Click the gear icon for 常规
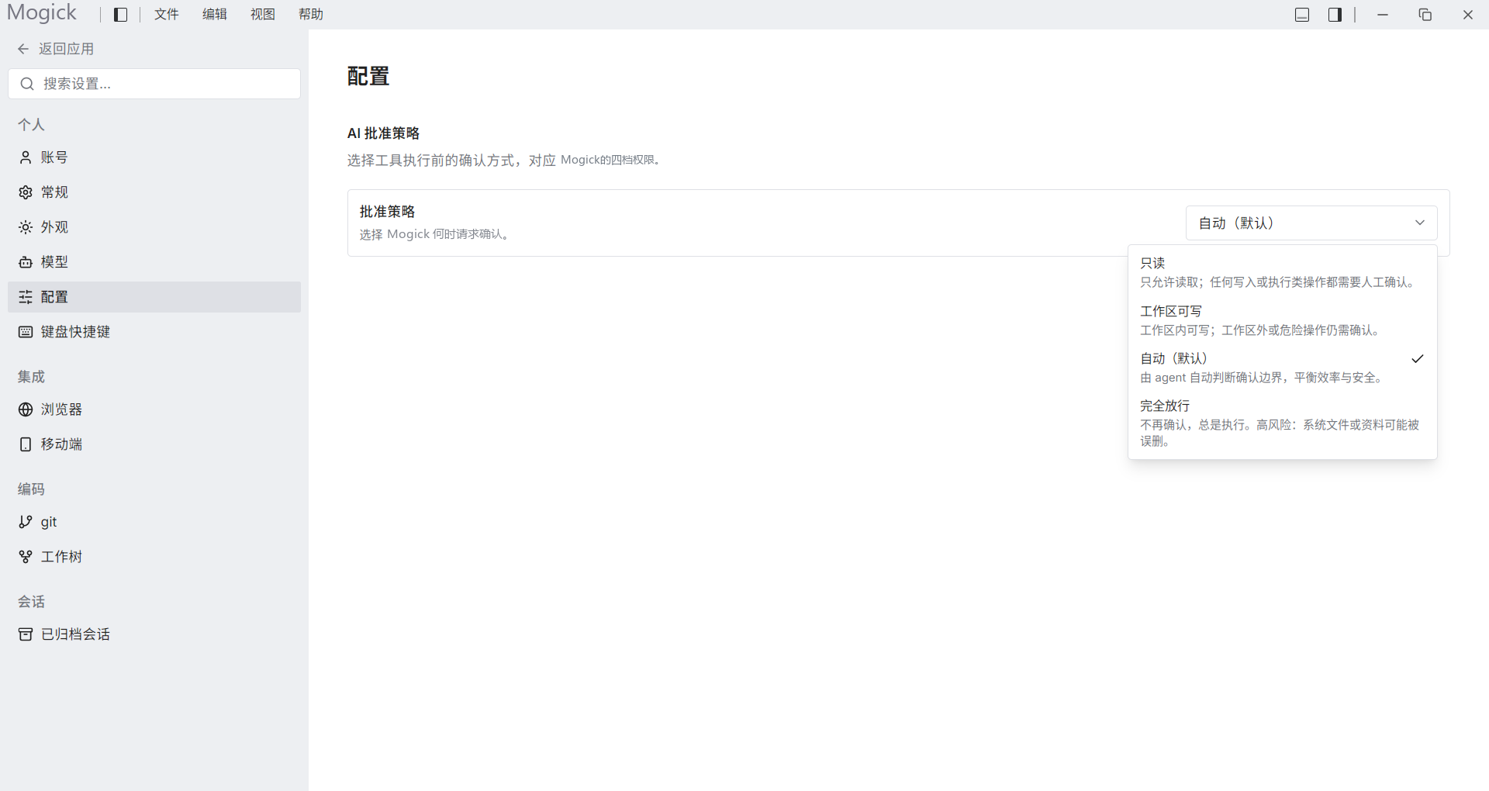This screenshot has height=791, width=1489. pyautogui.click(x=26, y=192)
